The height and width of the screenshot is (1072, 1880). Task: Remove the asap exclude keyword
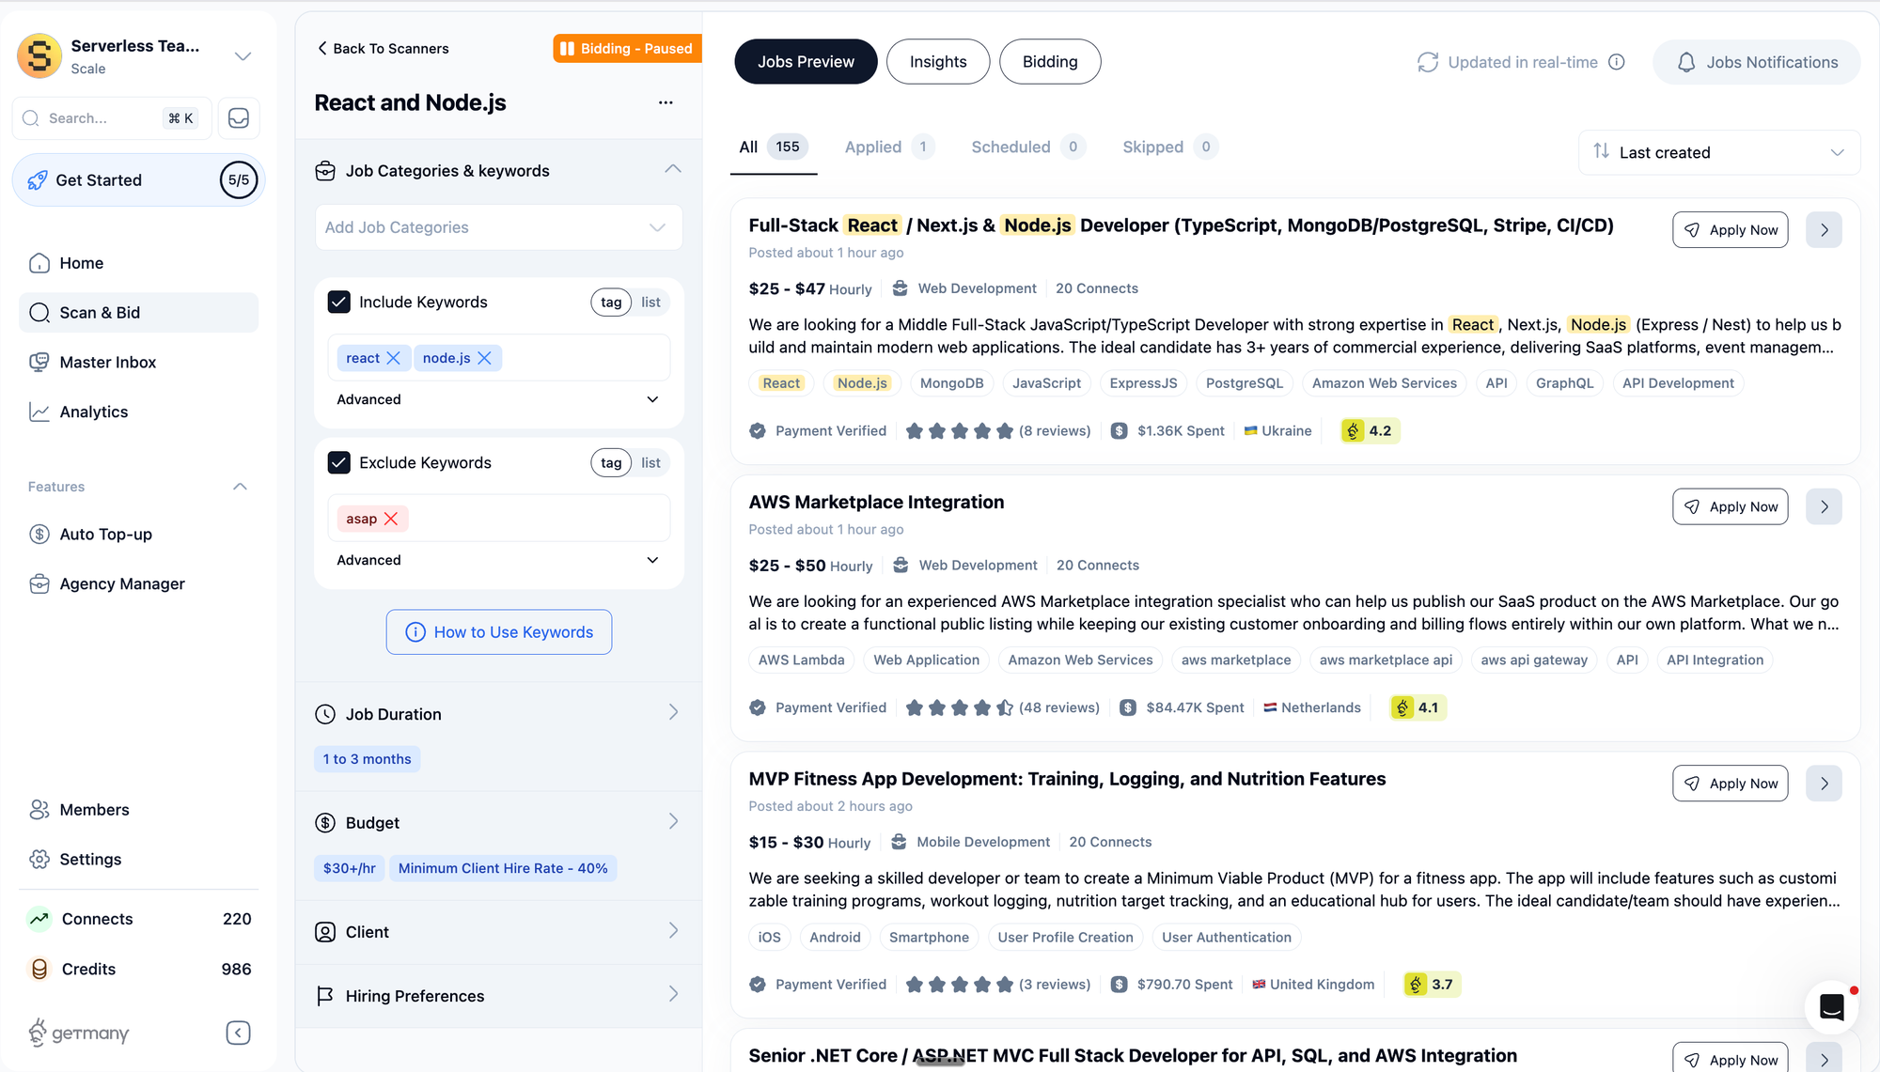(x=391, y=519)
